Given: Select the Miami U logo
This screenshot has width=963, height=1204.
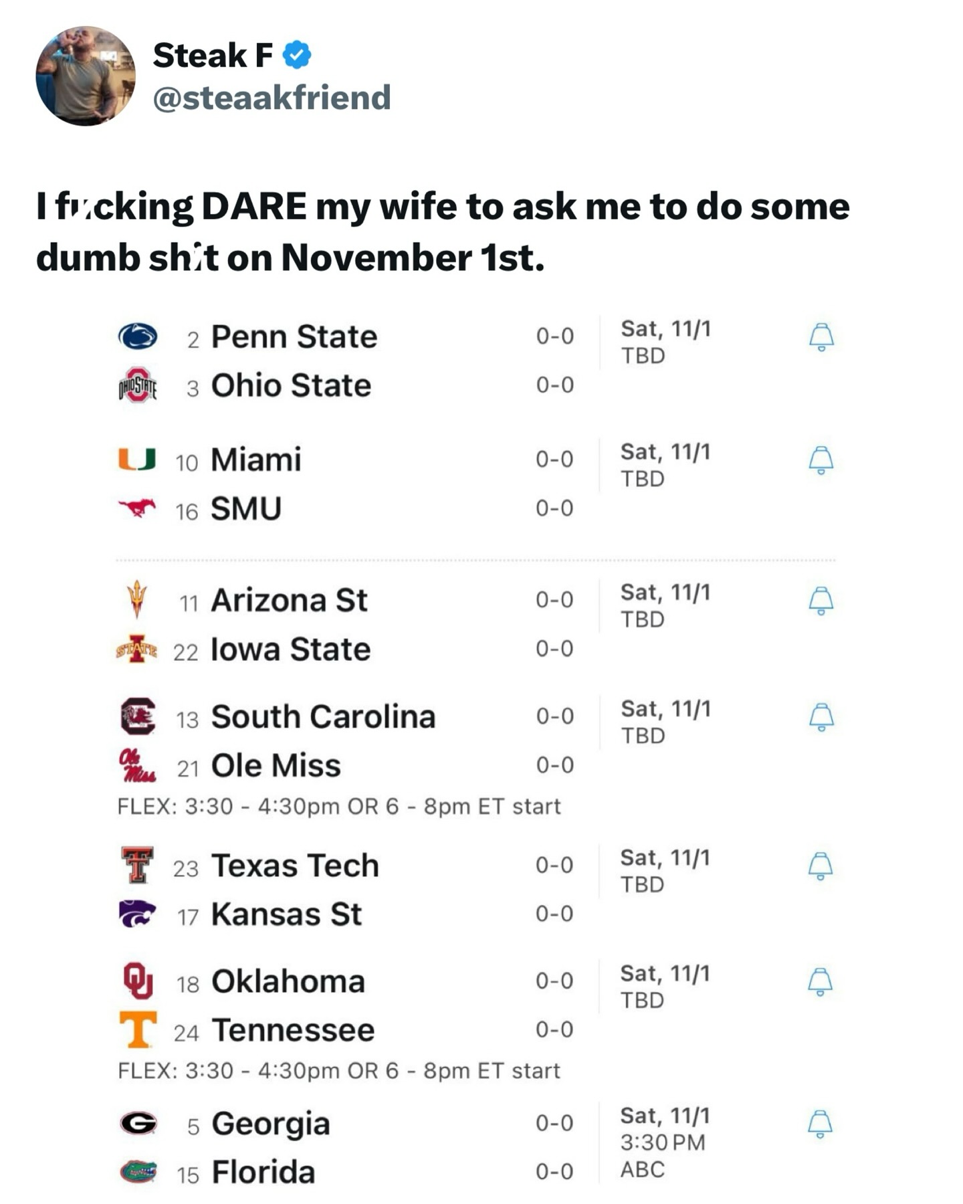Looking at the screenshot, I should (137, 460).
